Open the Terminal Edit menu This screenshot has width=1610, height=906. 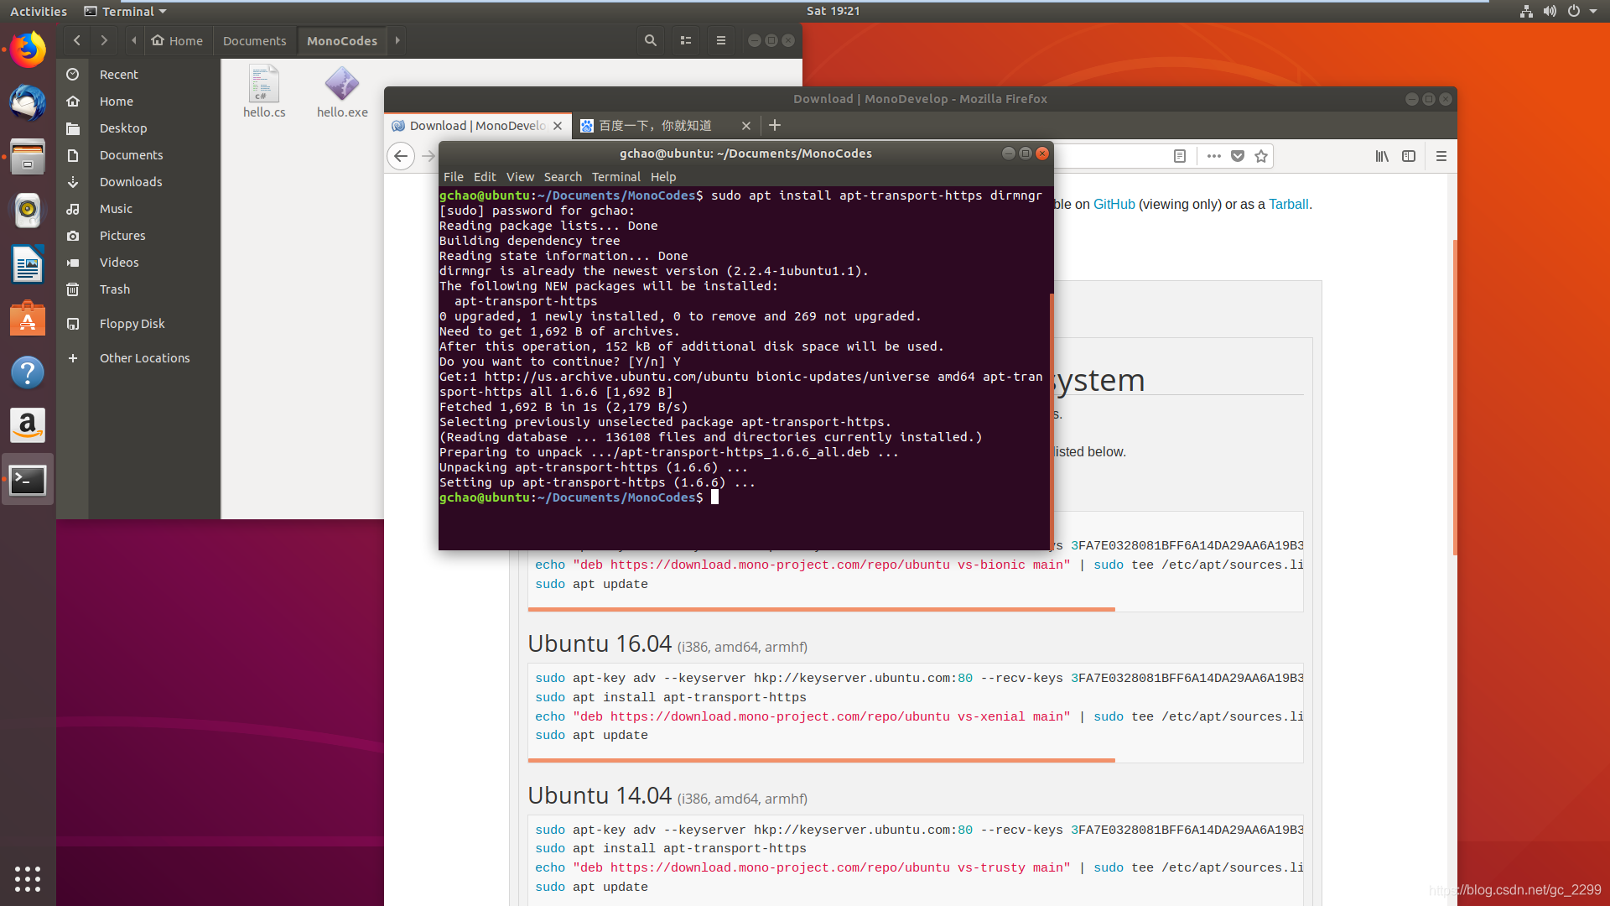[484, 177]
